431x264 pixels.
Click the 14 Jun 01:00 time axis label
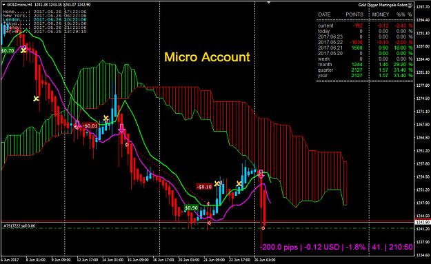(112, 260)
